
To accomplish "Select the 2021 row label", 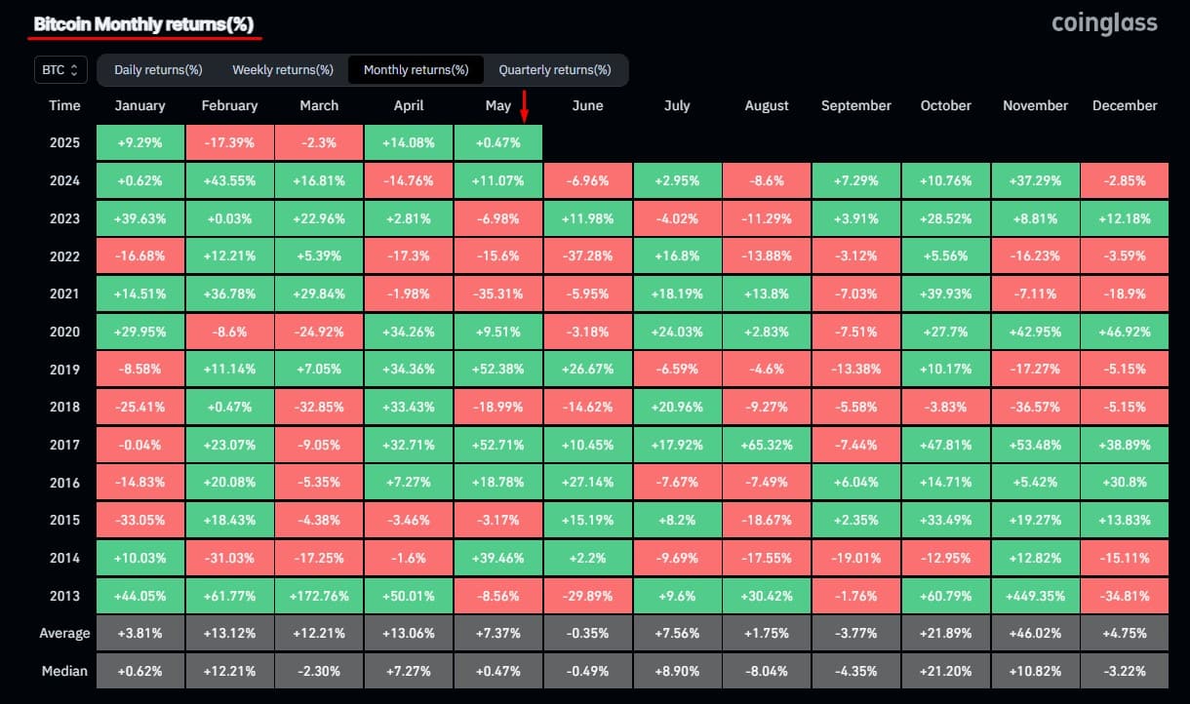I will [64, 293].
